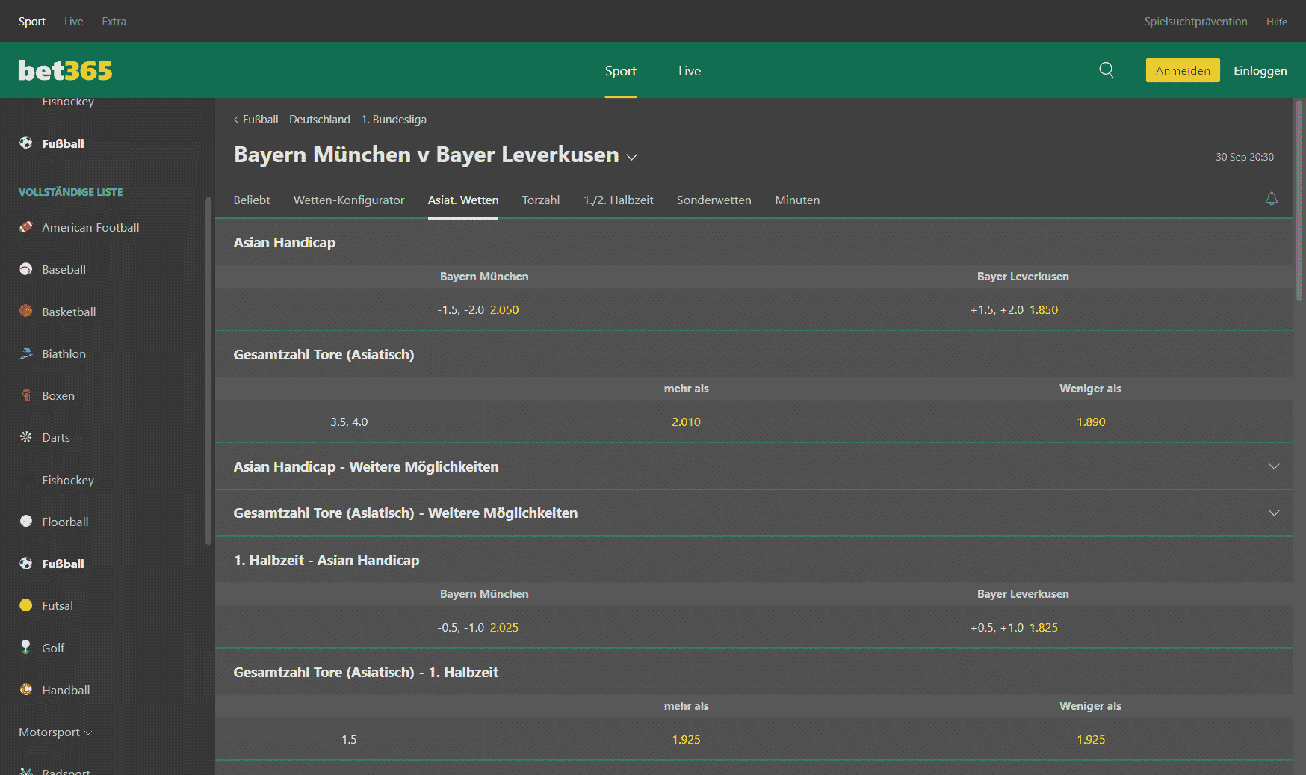Open Darts in the sports list
Screen dimensions: 1306x775
(56, 437)
